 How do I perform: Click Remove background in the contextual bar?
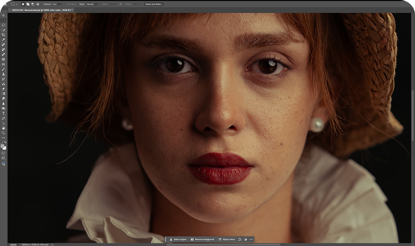pyautogui.click(x=202, y=239)
